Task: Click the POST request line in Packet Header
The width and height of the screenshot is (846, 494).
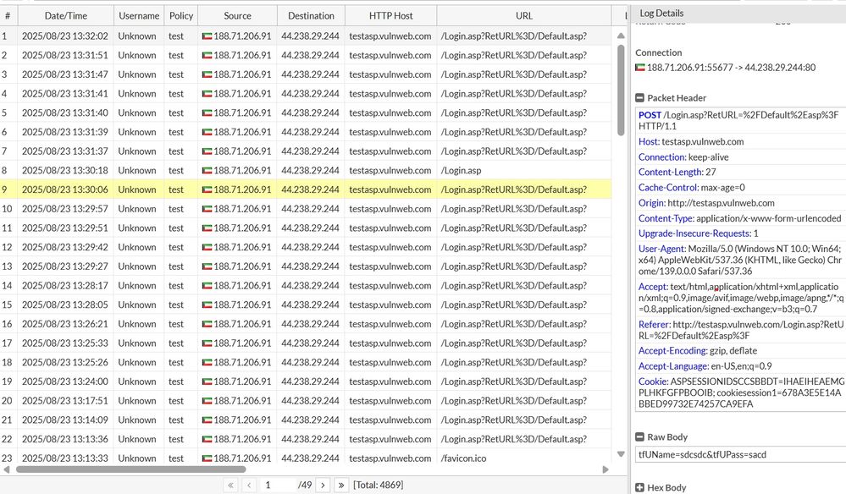Action: [x=741, y=121]
